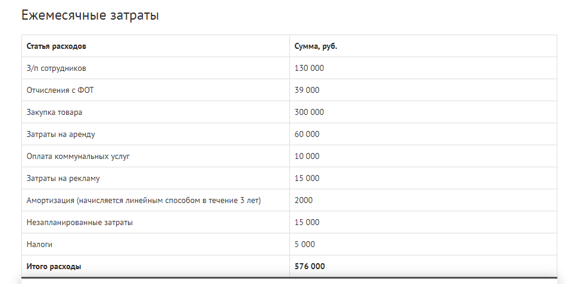This screenshot has width=574, height=284.
Task: Select the 'Оплата коммунальных услуг' row
Action: [x=289, y=156]
